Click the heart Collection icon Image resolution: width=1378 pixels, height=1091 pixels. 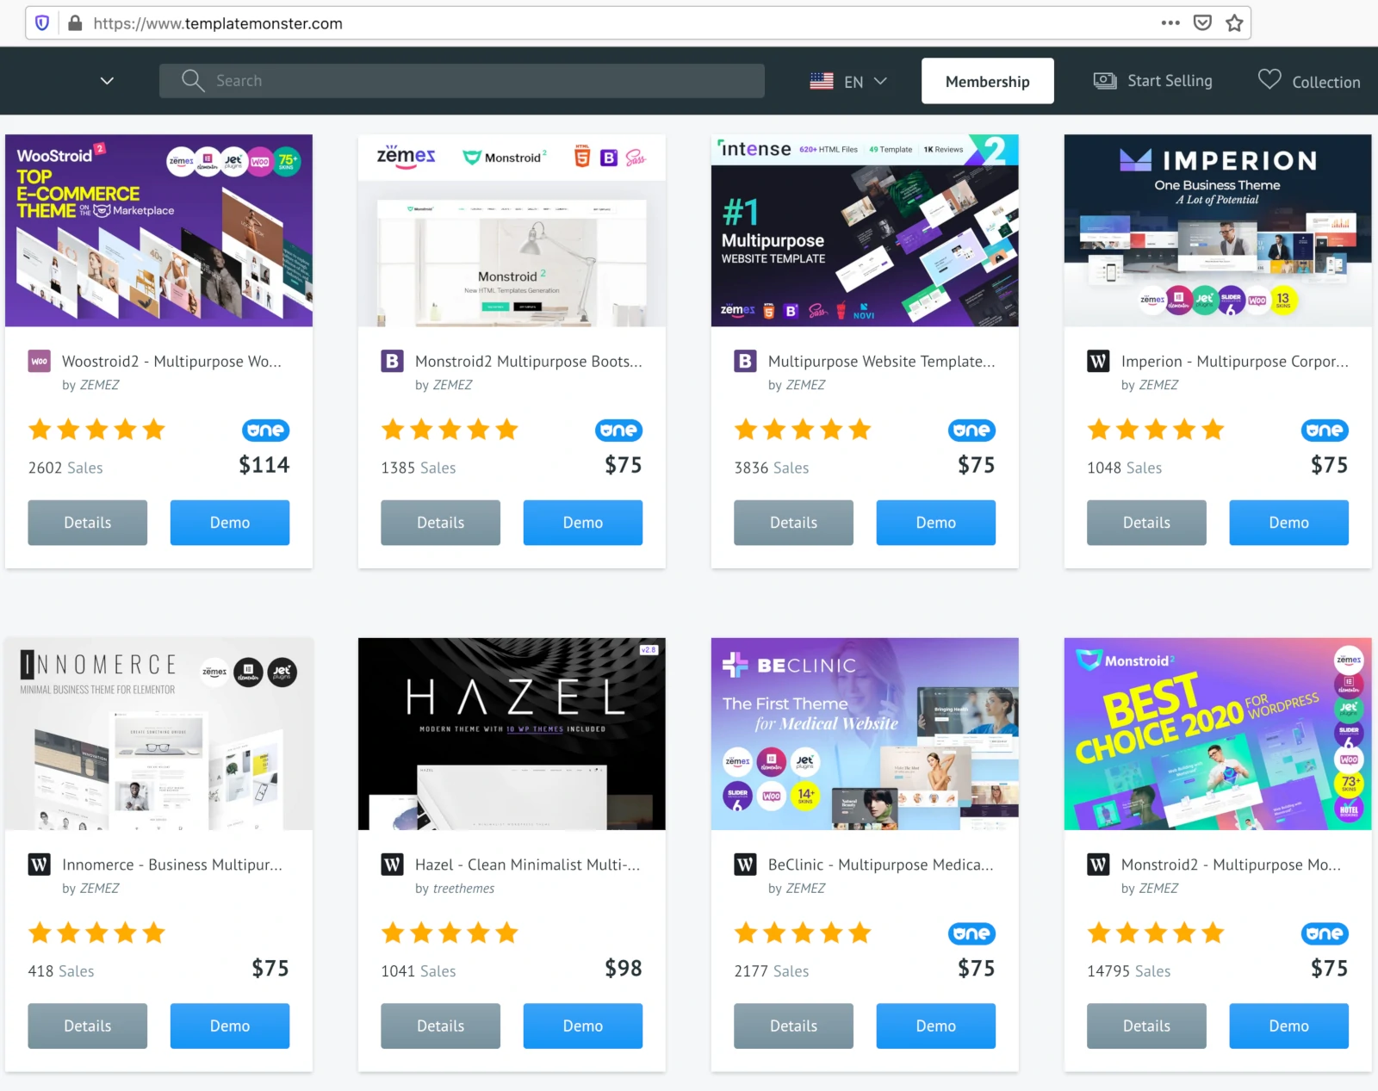click(1269, 80)
